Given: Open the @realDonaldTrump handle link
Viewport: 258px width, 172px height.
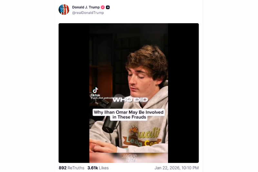Looking at the screenshot, I should (x=88, y=13).
